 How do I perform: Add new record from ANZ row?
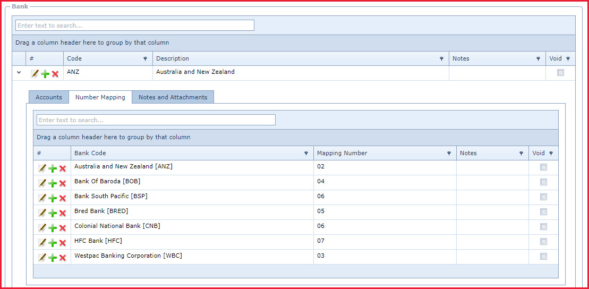tap(45, 74)
